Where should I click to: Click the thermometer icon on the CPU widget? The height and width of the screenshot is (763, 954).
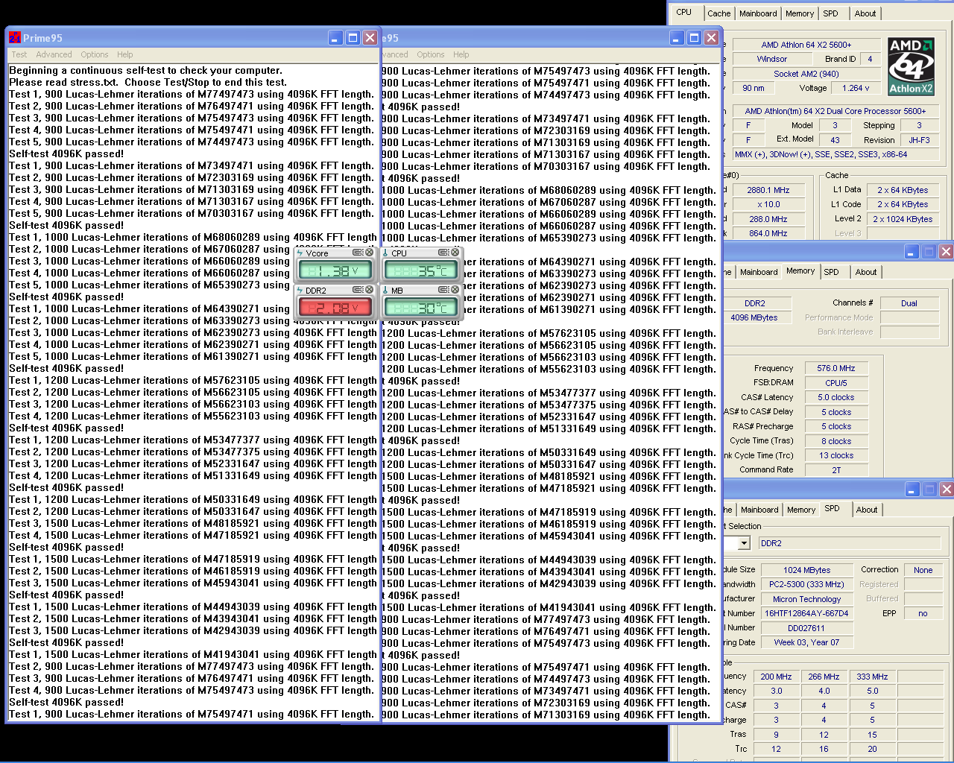(x=386, y=253)
